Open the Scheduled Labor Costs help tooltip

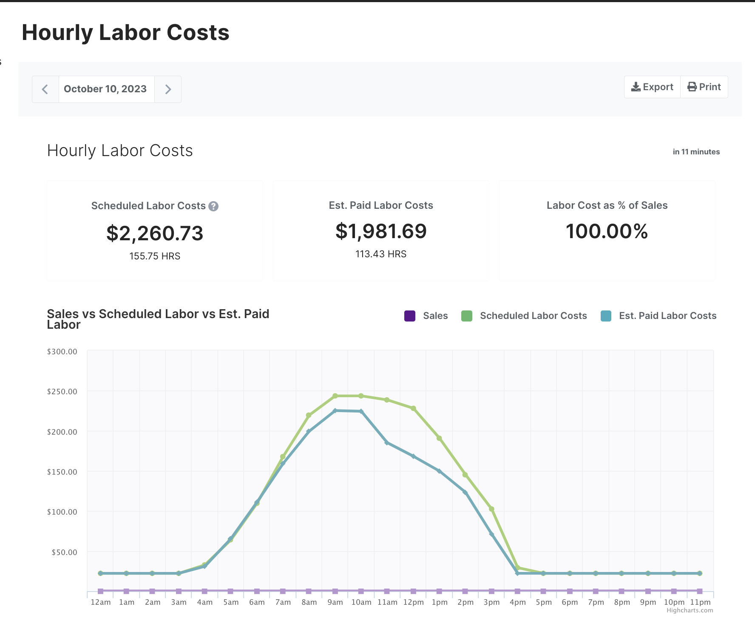tap(213, 206)
